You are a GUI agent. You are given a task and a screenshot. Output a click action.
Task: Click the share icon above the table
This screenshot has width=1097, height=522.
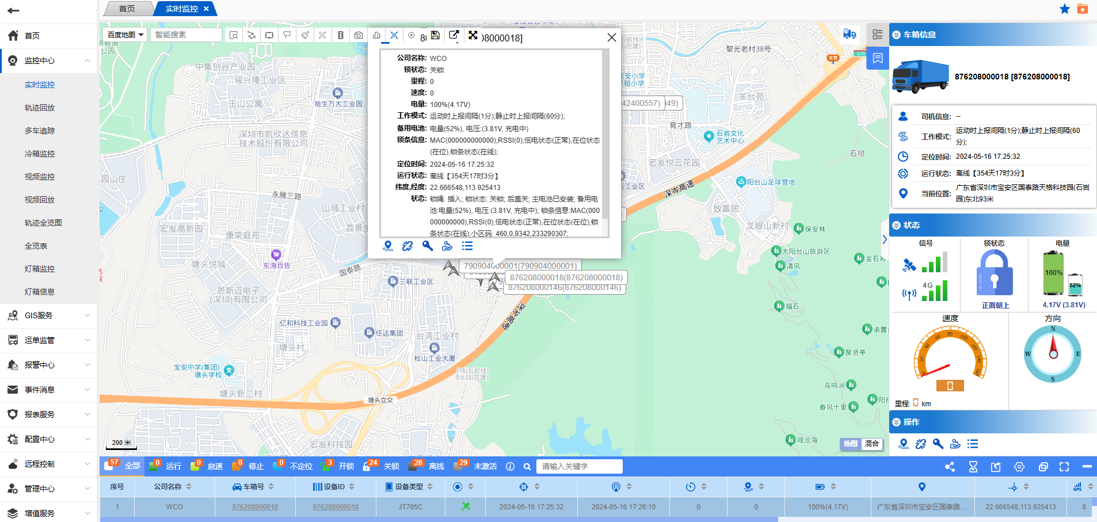pyautogui.click(x=950, y=467)
